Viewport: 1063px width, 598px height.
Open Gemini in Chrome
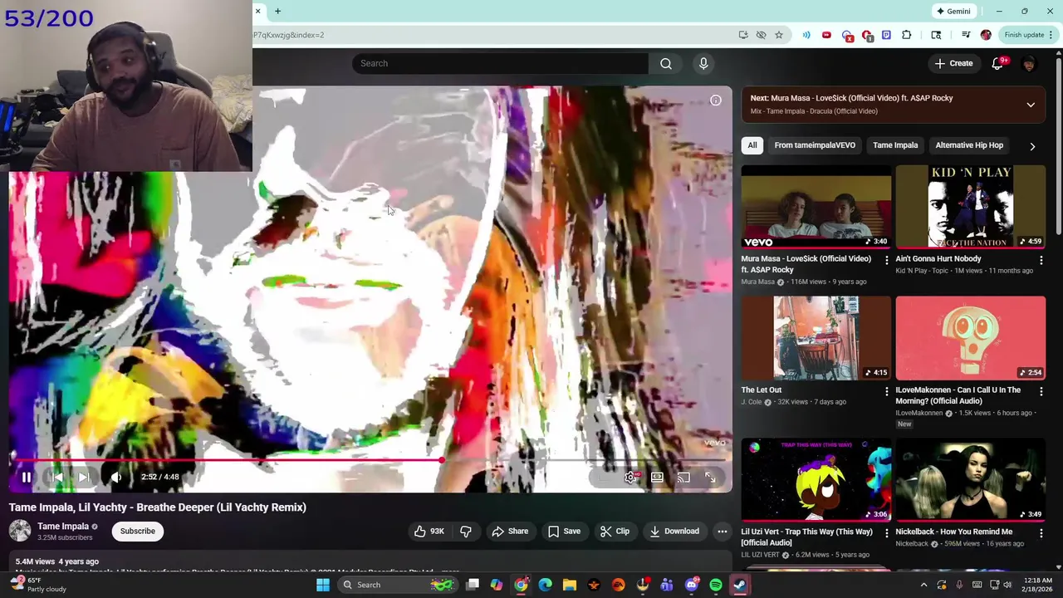953,12
